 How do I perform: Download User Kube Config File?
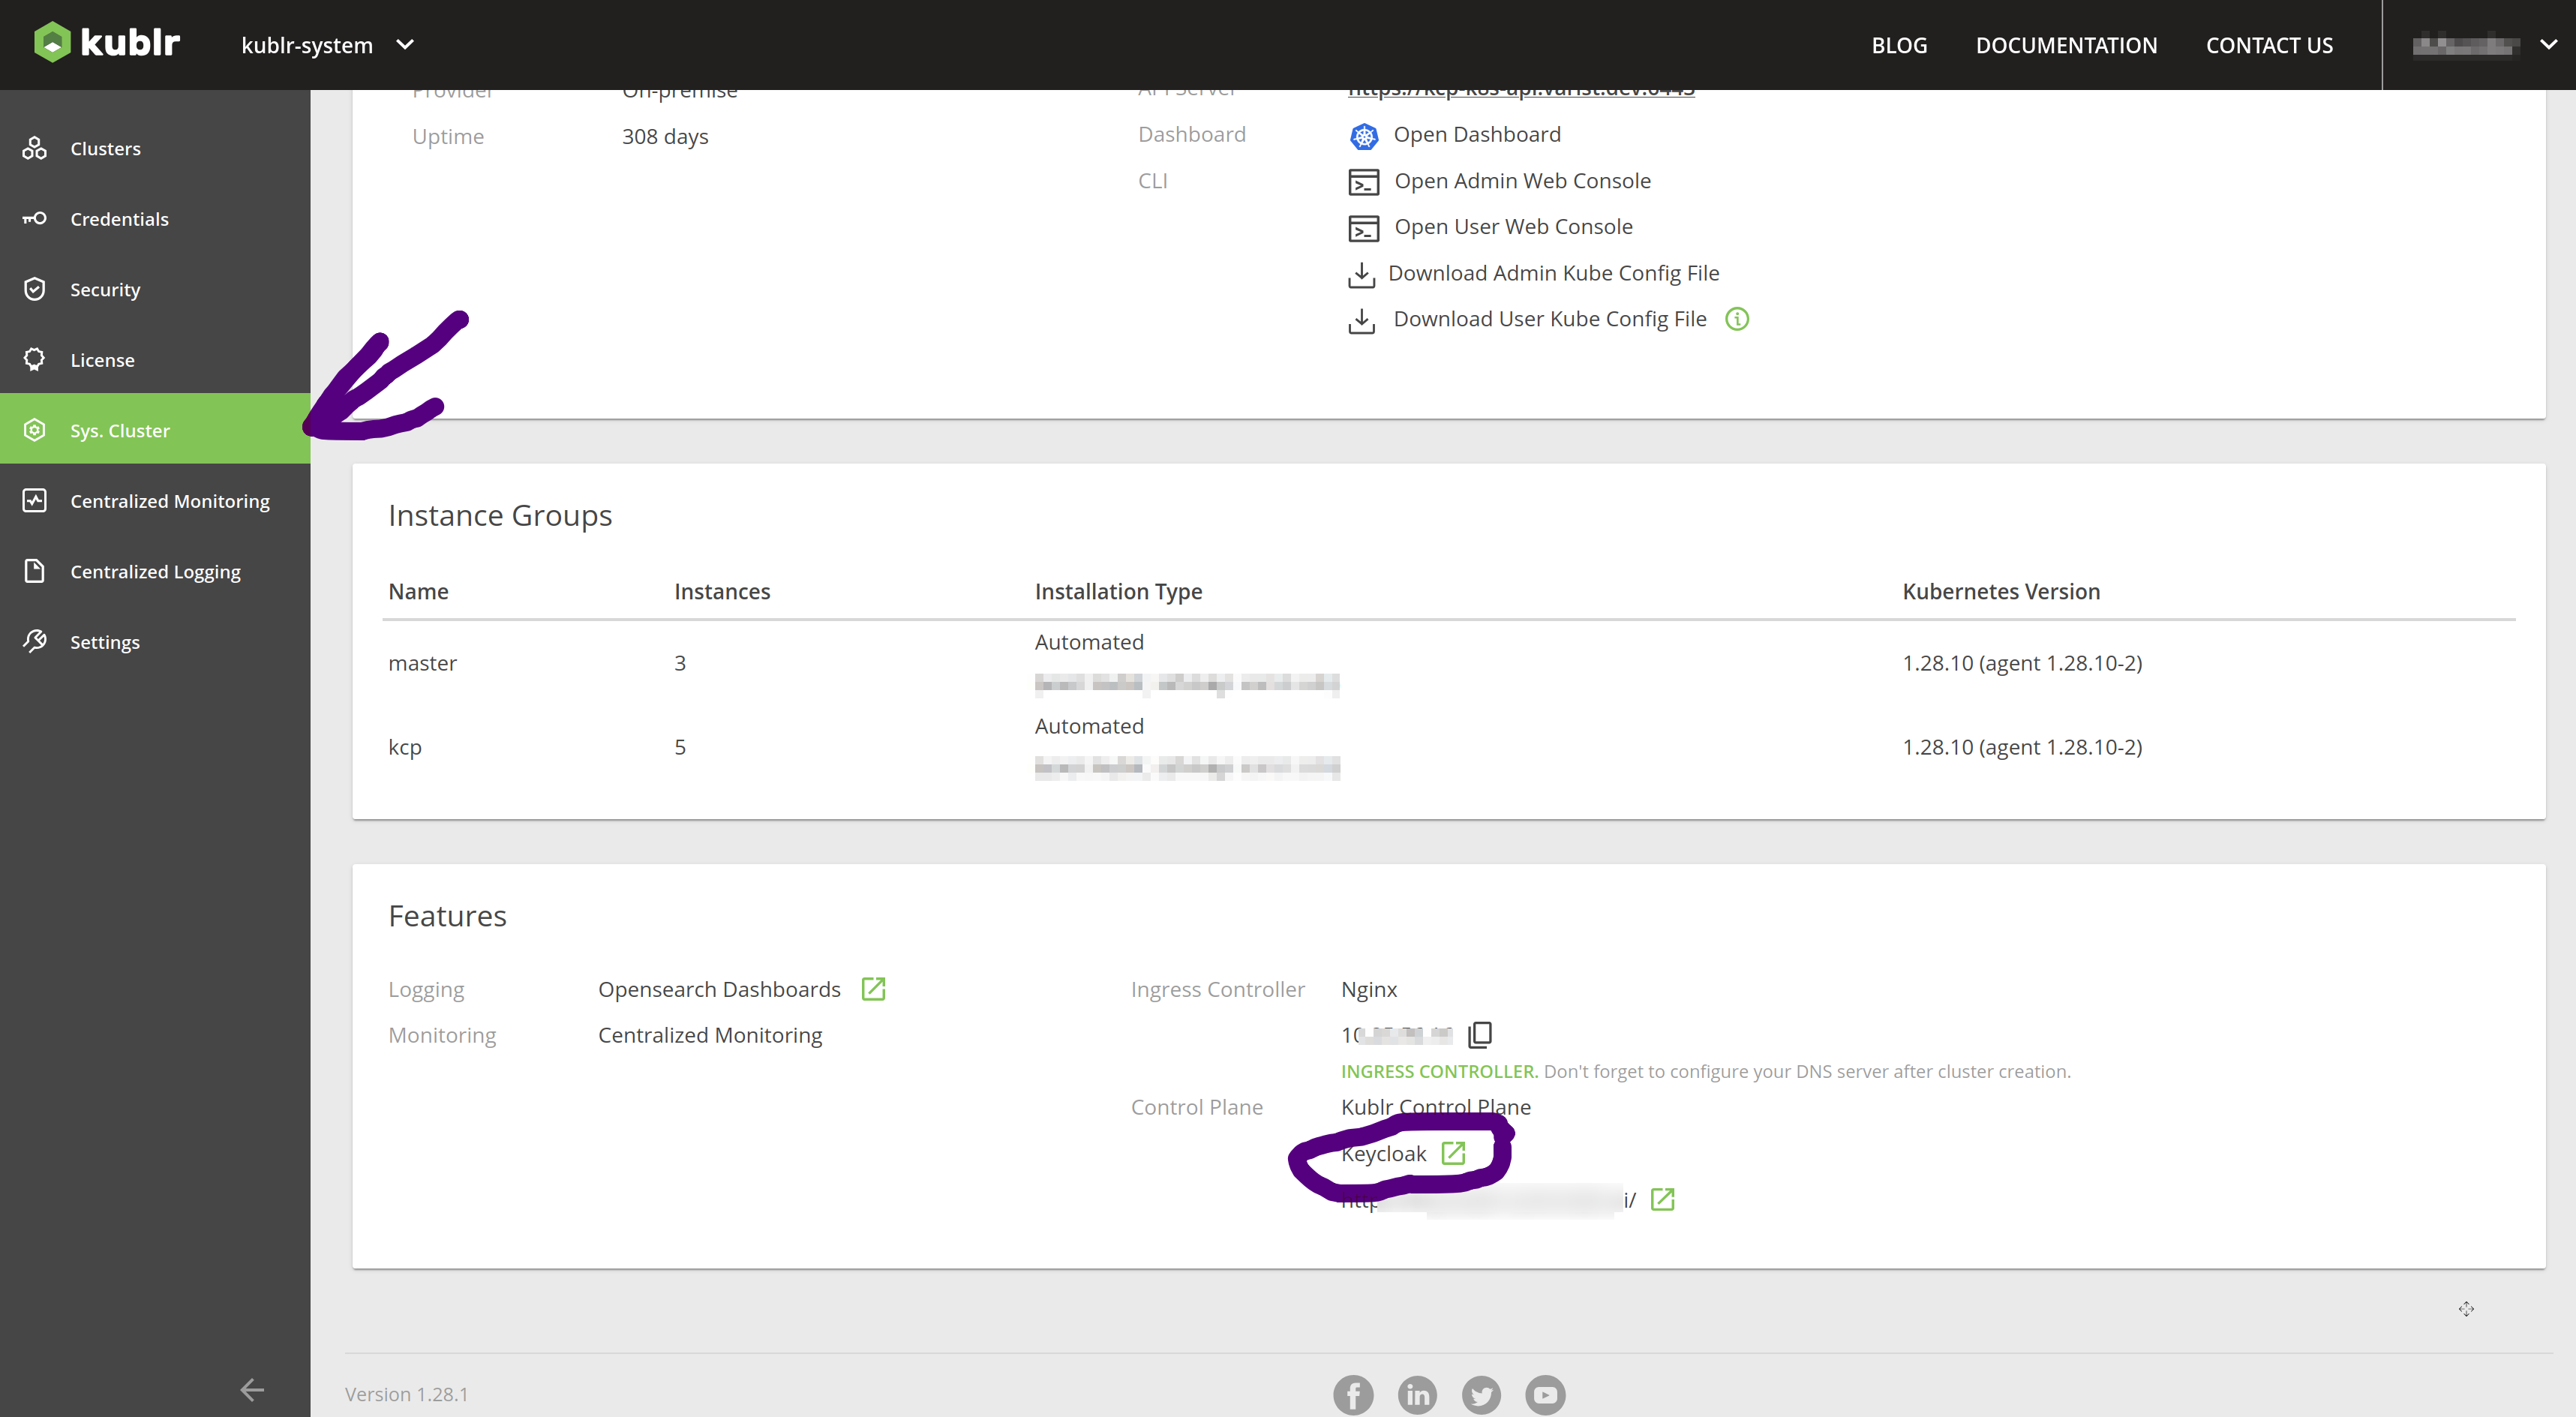(1549, 319)
